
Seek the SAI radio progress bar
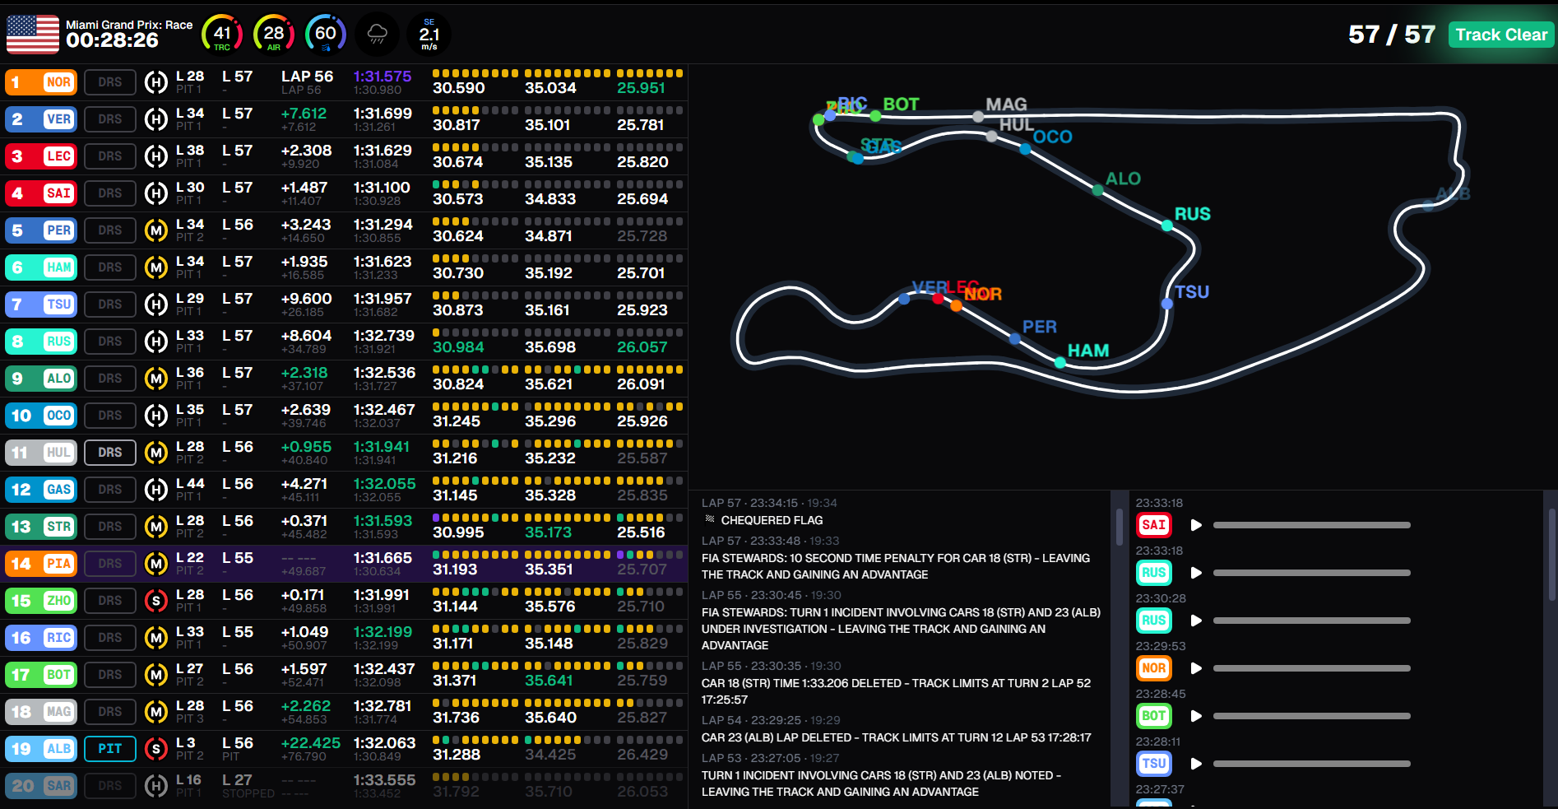click(x=1311, y=525)
